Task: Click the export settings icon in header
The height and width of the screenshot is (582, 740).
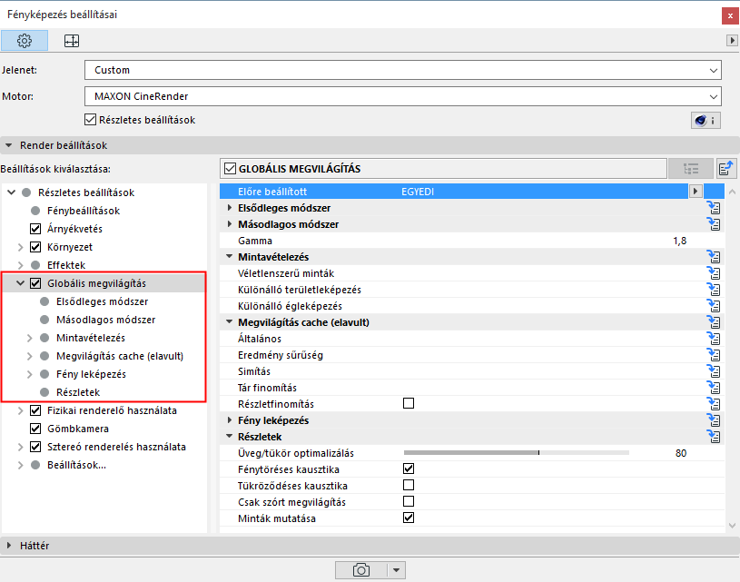Action: click(725, 169)
